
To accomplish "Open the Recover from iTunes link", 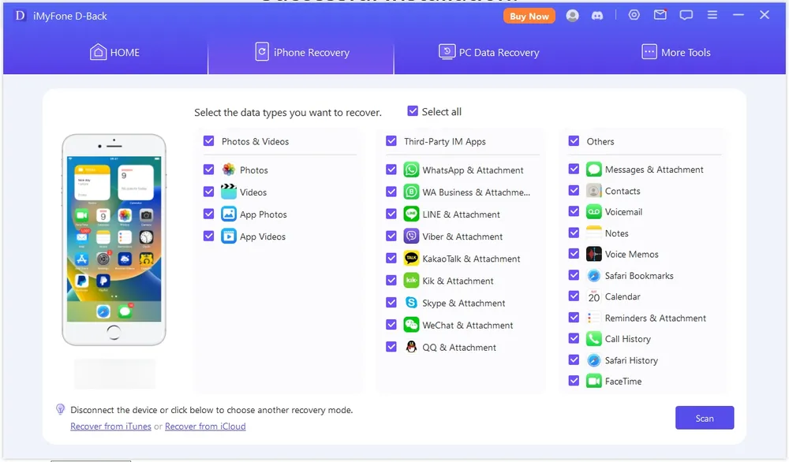I will point(110,427).
